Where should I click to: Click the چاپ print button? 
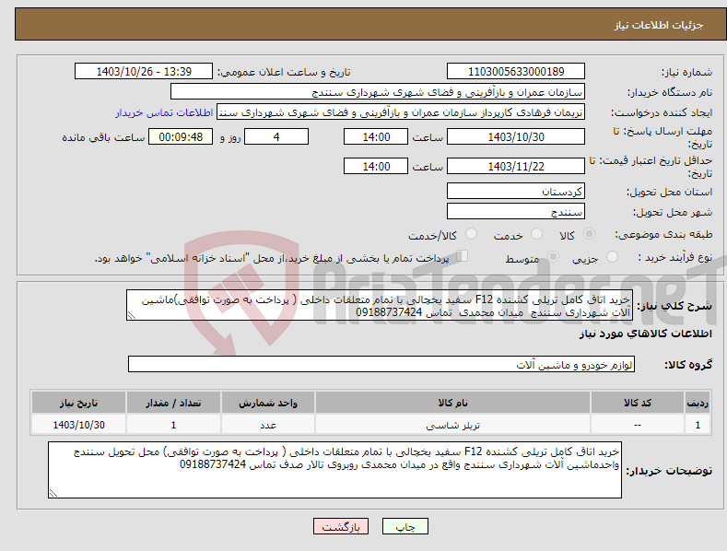405,526
